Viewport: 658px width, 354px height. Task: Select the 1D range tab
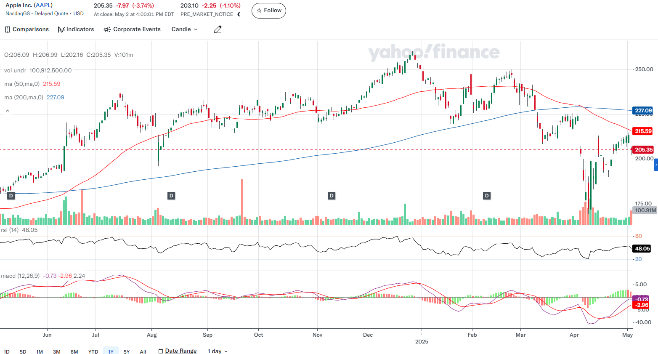(6, 351)
